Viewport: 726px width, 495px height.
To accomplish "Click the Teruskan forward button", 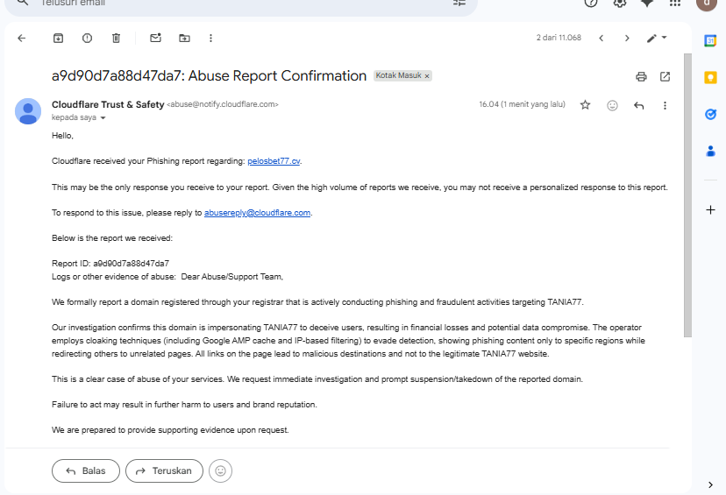I will click(164, 470).
